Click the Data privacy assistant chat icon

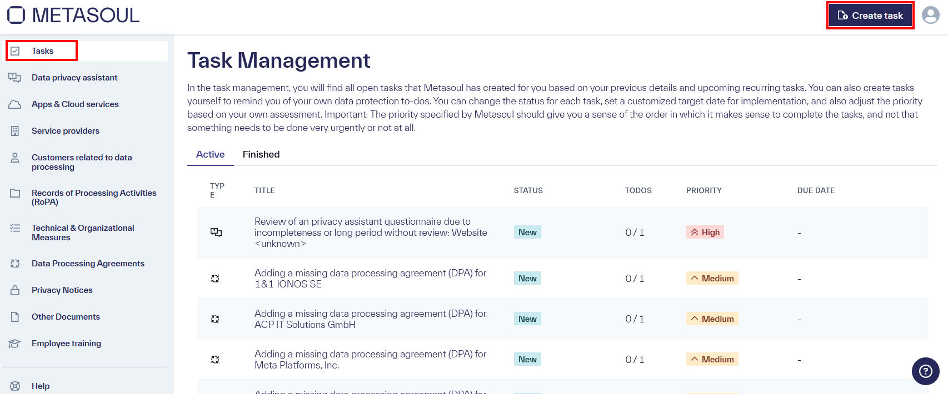15,78
